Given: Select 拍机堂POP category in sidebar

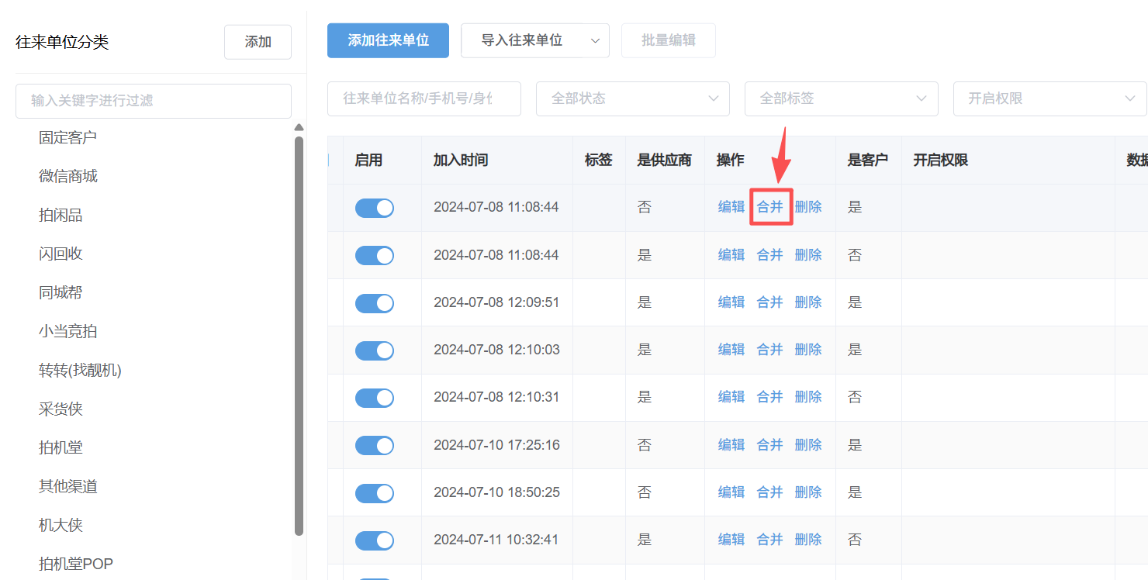Looking at the screenshot, I should pos(76,564).
